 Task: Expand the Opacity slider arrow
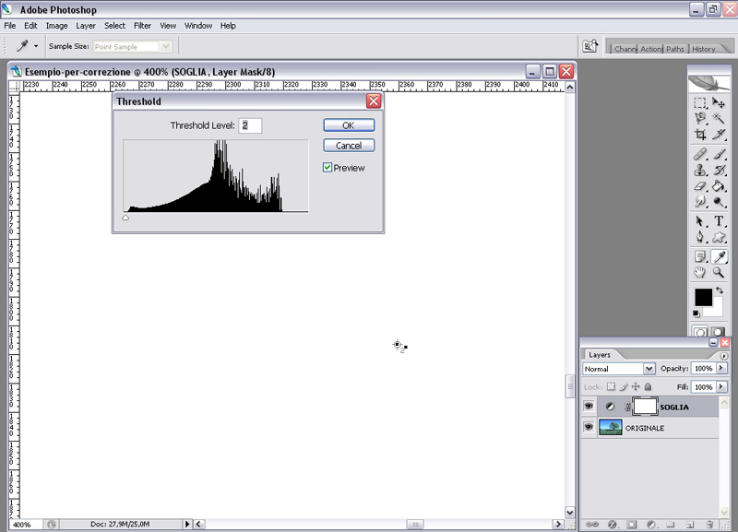coord(720,369)
